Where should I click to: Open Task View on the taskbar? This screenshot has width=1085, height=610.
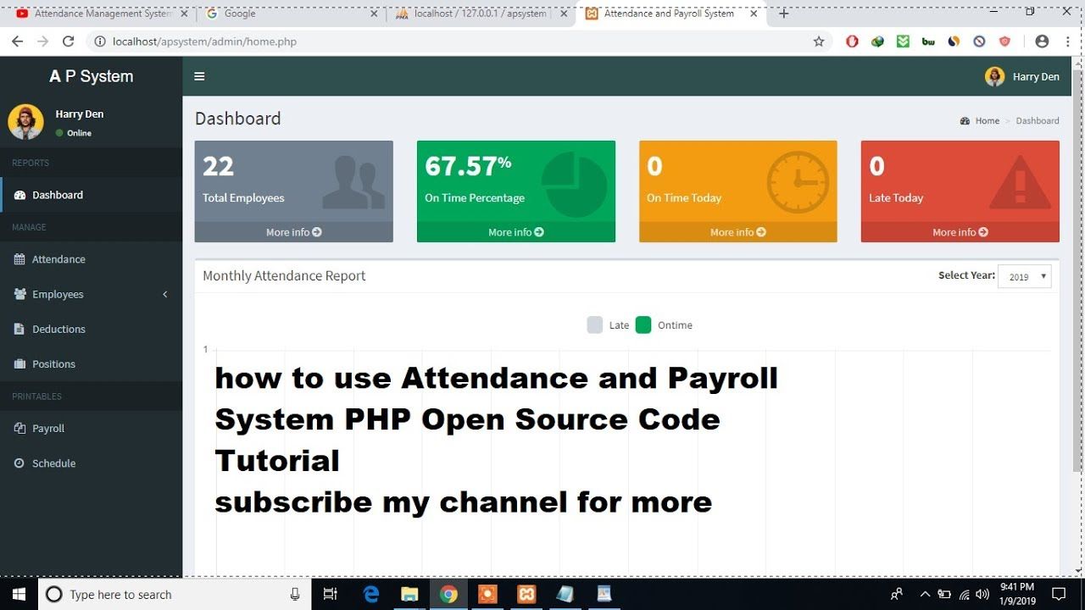pyautogui.click(x=331, y=594)
